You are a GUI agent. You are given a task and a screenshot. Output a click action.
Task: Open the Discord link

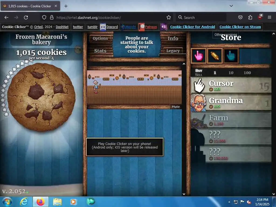[x=112, y=27]
